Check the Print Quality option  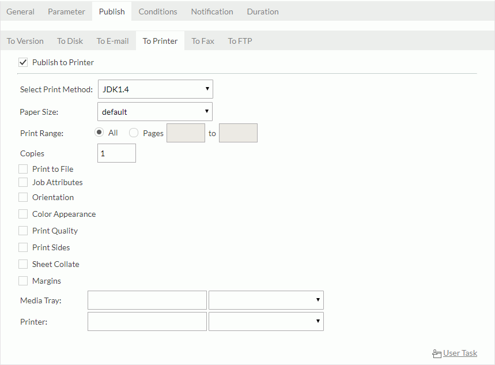23,231
